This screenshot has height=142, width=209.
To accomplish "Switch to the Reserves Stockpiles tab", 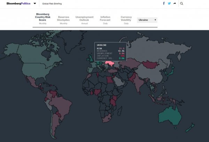I will (x=63, y=20).
